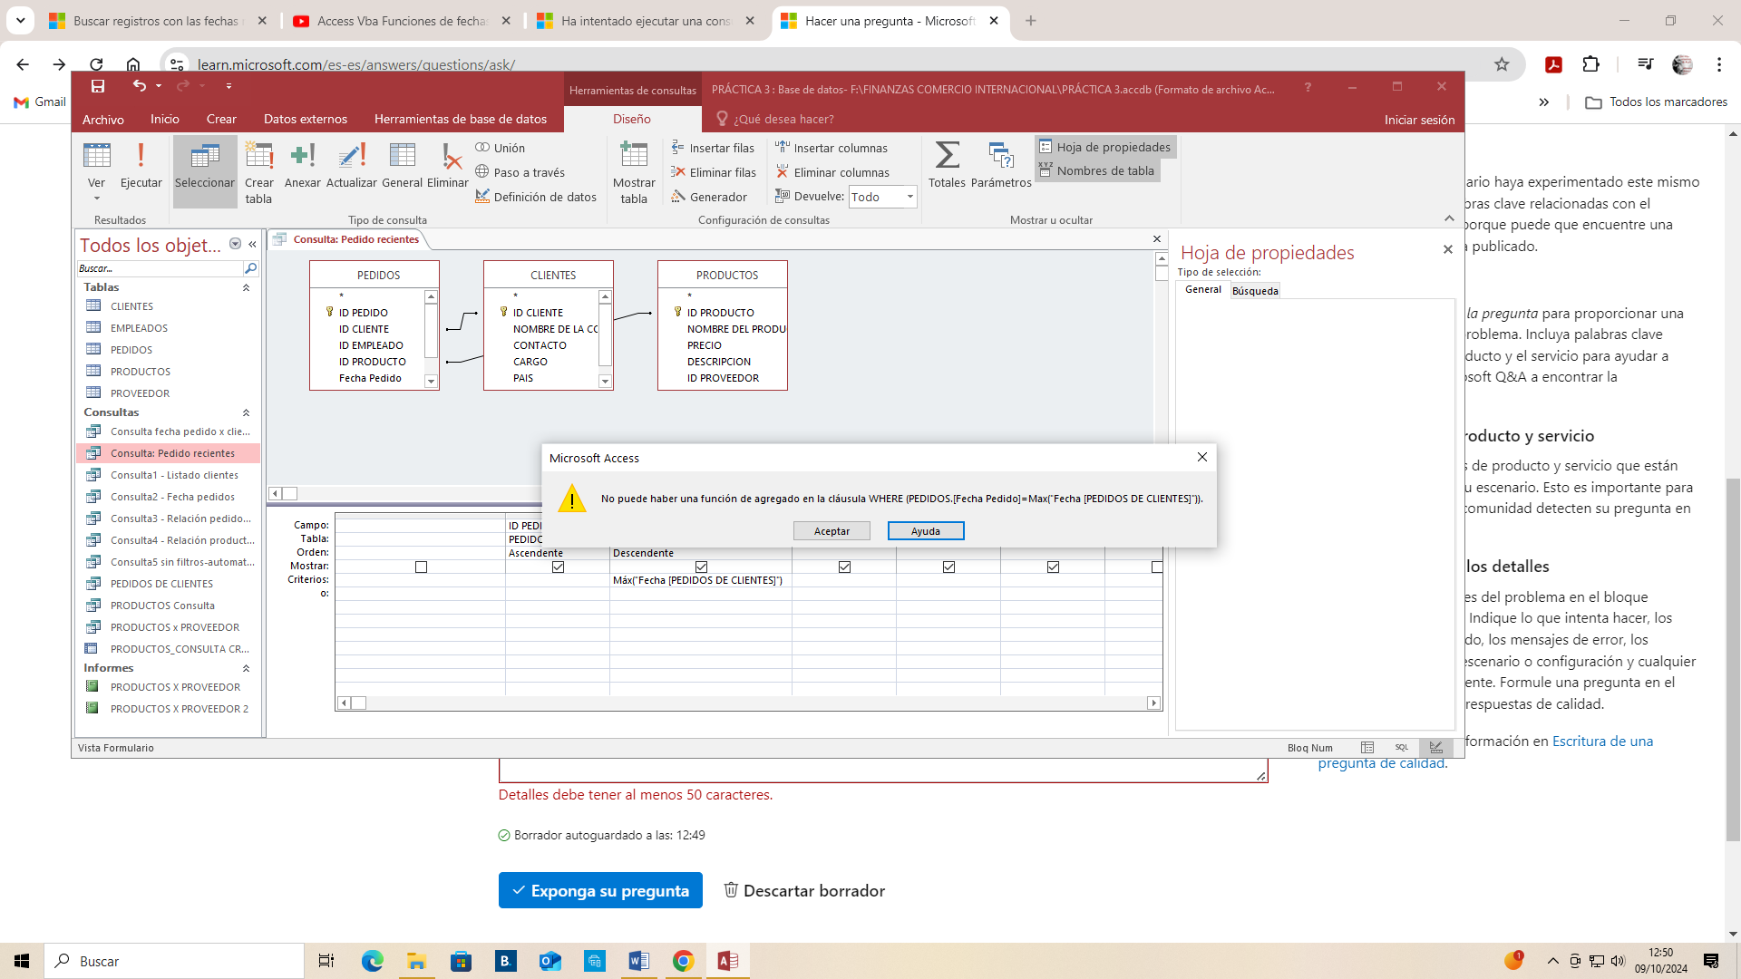This screenshot has width=1741, height=979.
Task: Open the Inicio ribbon tab
Action: [165, 119]
